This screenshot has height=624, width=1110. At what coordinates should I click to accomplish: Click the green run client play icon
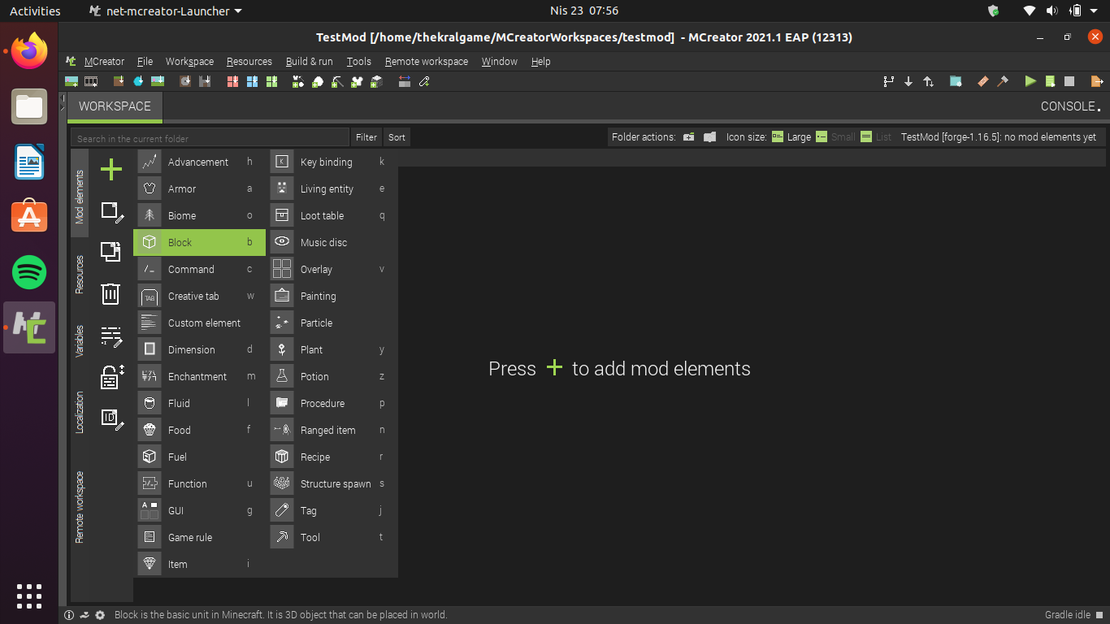(1030, 81)
